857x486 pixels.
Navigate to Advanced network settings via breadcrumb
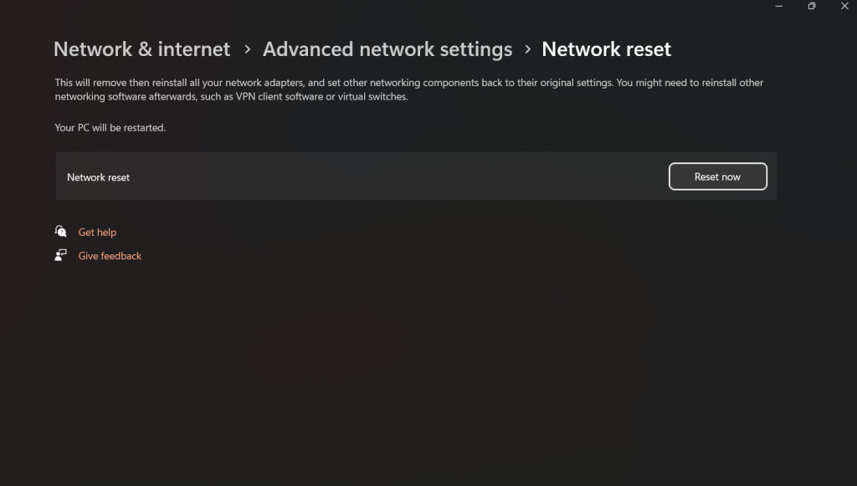[x=387, y=49]
